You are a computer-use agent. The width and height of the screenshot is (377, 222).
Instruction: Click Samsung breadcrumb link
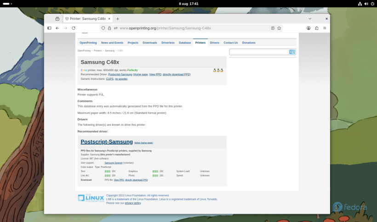(109, 50)
